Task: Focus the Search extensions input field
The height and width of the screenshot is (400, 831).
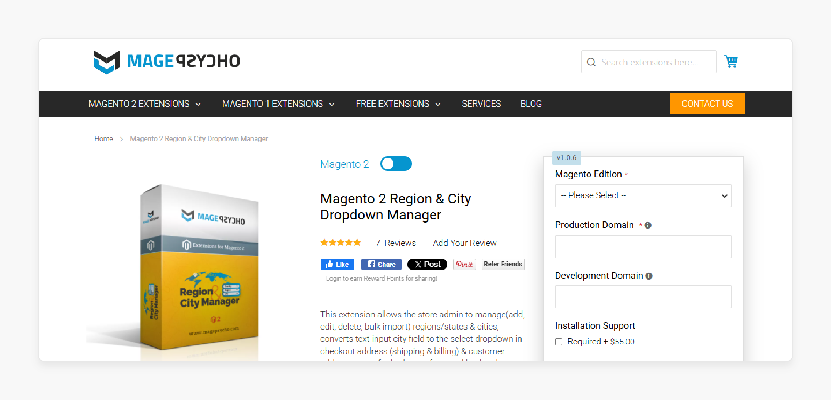Action: click(x=649, y=62)
